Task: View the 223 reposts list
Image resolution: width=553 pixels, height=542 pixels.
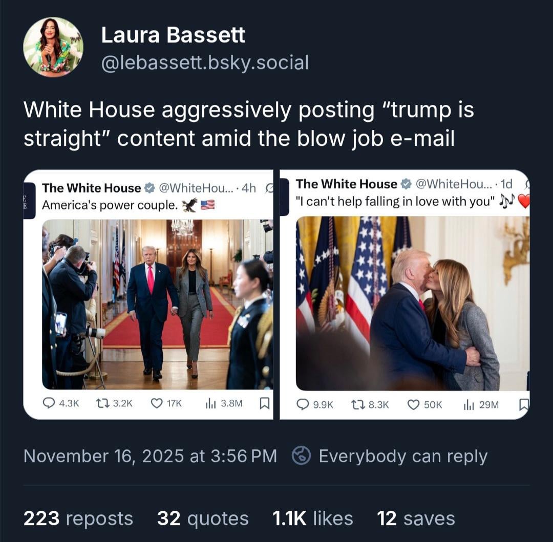Action: coord(78,518)
